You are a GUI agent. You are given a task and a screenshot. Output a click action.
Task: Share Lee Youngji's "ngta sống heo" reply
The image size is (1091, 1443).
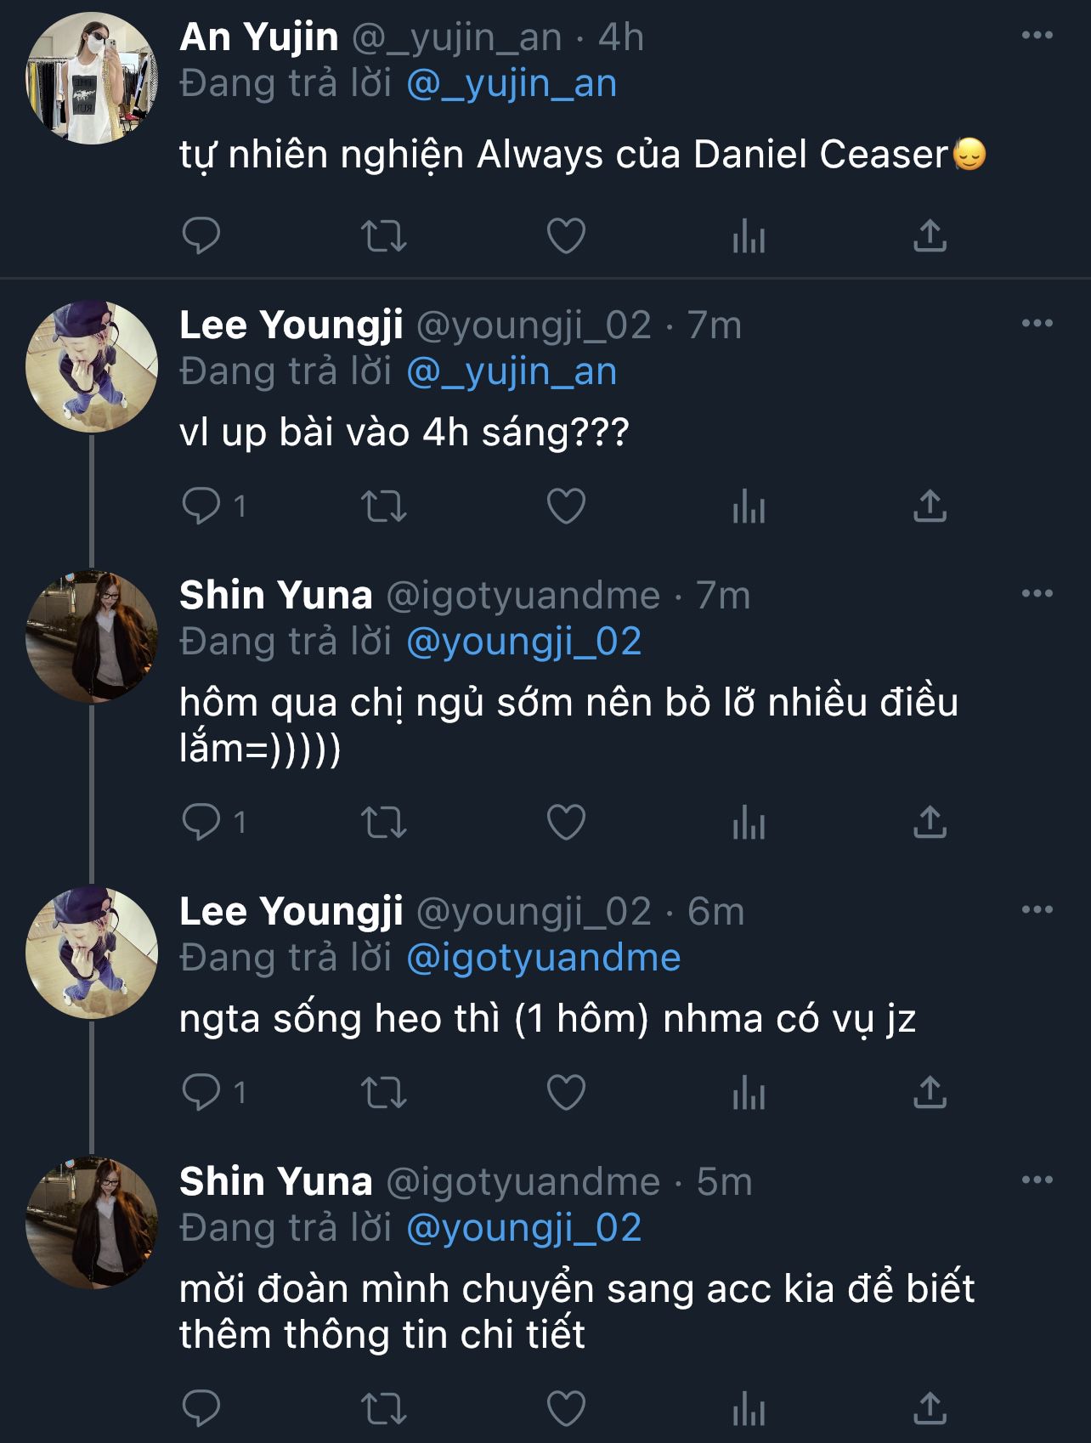coord(930,1093)
